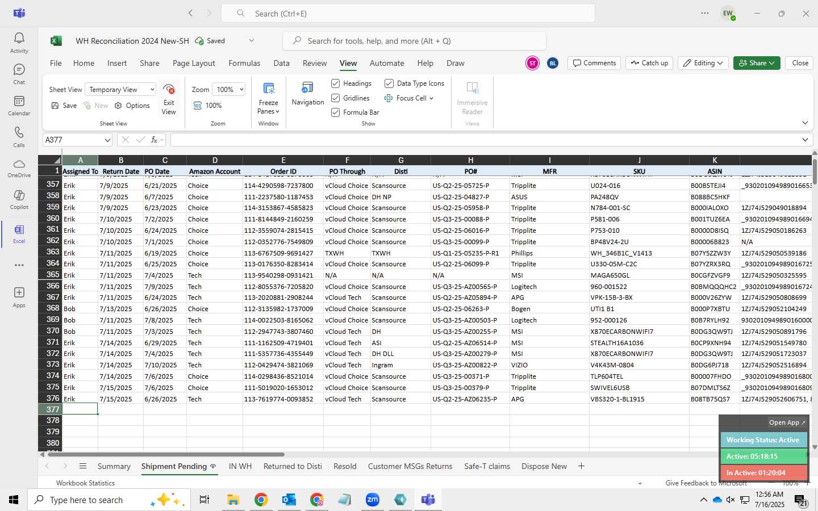
Task: Open Chat in Teams sidebar
Action: (x=19, y=74)
